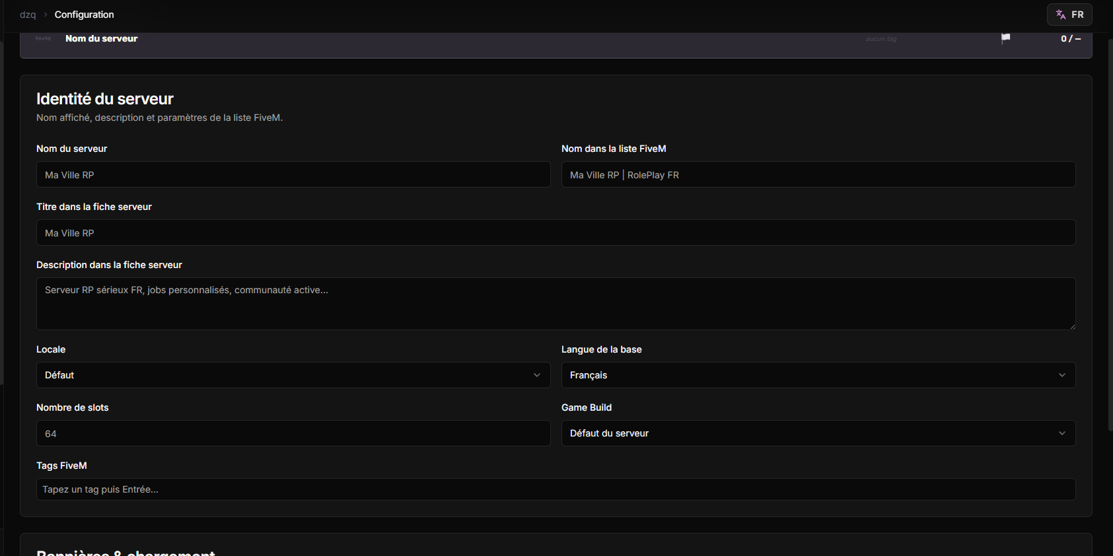Click the white flag icon in preview bar
1113x556 pixels.
[1005, 38]
